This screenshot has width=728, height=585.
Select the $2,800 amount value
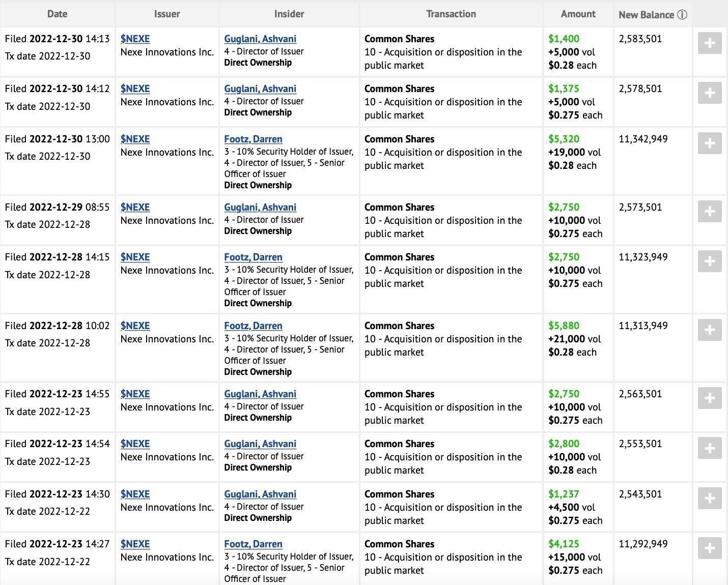(564, 444)
